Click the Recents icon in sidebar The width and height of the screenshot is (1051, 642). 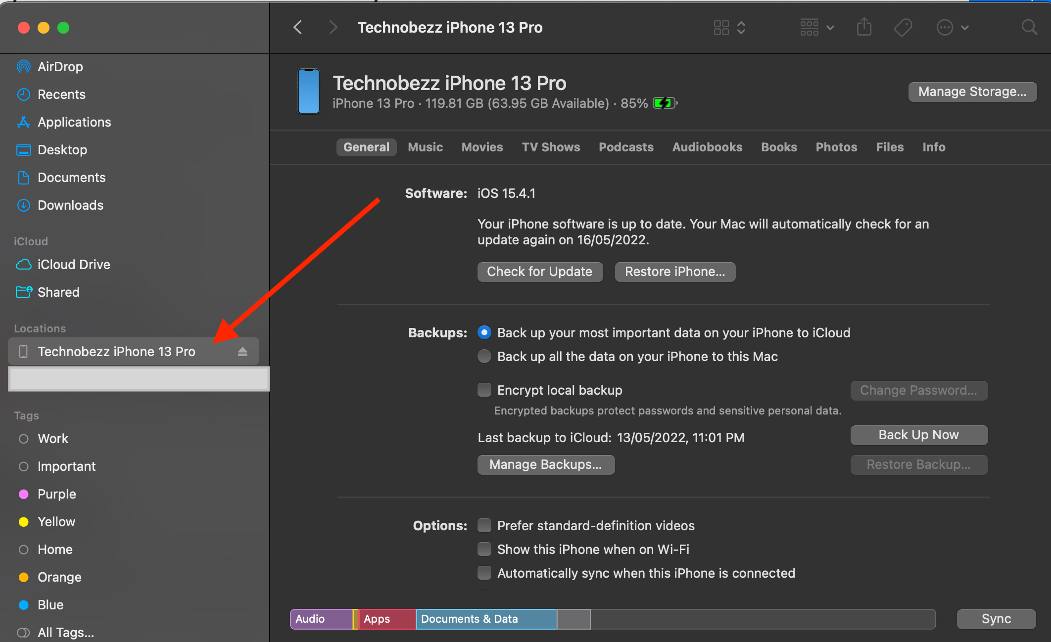click(23, 94)
